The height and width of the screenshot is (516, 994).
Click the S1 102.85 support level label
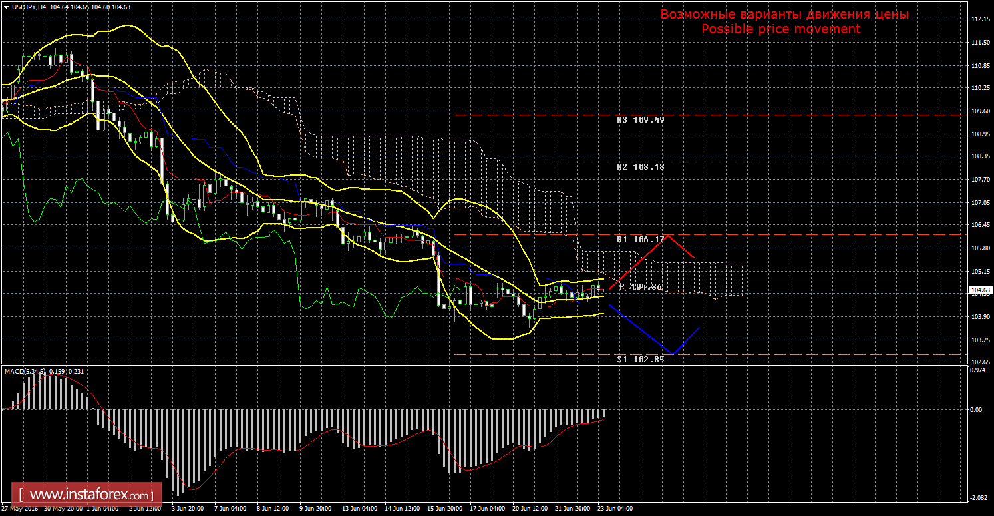640,359
